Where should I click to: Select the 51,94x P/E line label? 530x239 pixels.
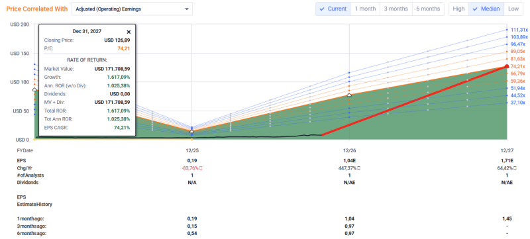tap(517, 88)
